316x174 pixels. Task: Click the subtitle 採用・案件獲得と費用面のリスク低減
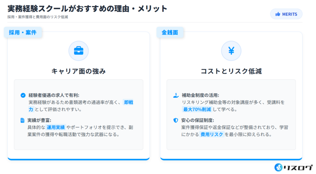[38, 17]
